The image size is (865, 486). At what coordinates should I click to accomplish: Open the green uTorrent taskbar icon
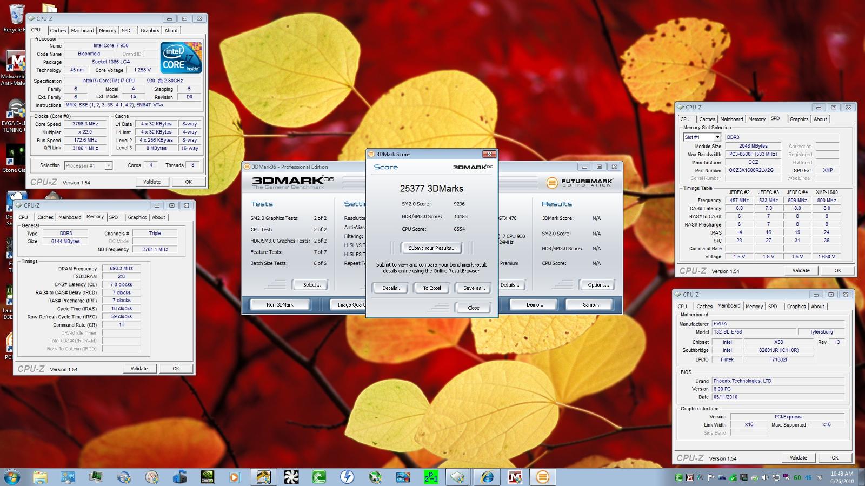coord(319,477)
